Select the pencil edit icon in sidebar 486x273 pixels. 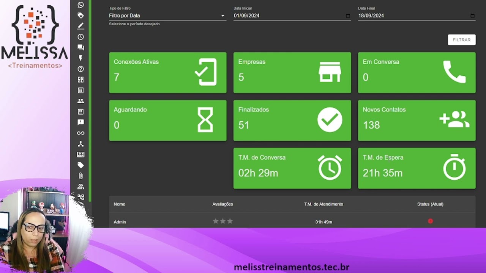tap(80, 26)
